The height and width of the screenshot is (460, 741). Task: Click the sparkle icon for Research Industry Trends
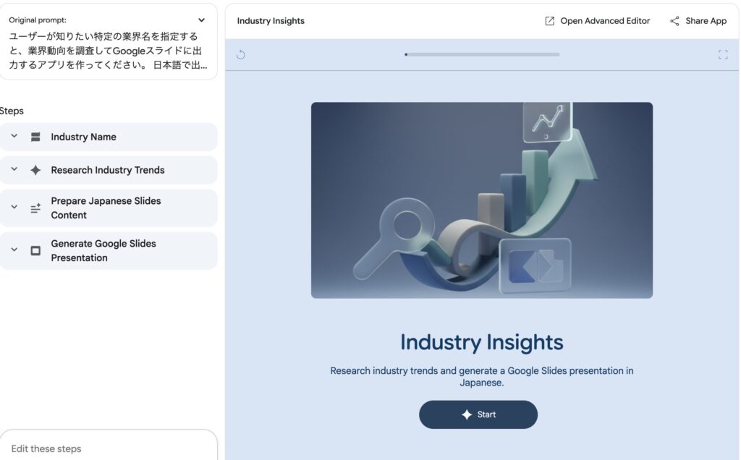coord(35,170)
